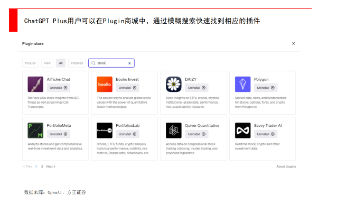Image resolution: width=356 pixels, height=204 pixels.
Task: Go to results page 2
Action: tap(42, 166)
